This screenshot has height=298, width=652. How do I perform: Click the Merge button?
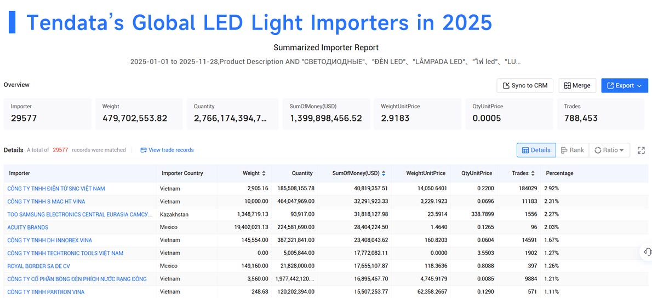tap(577, 85)
